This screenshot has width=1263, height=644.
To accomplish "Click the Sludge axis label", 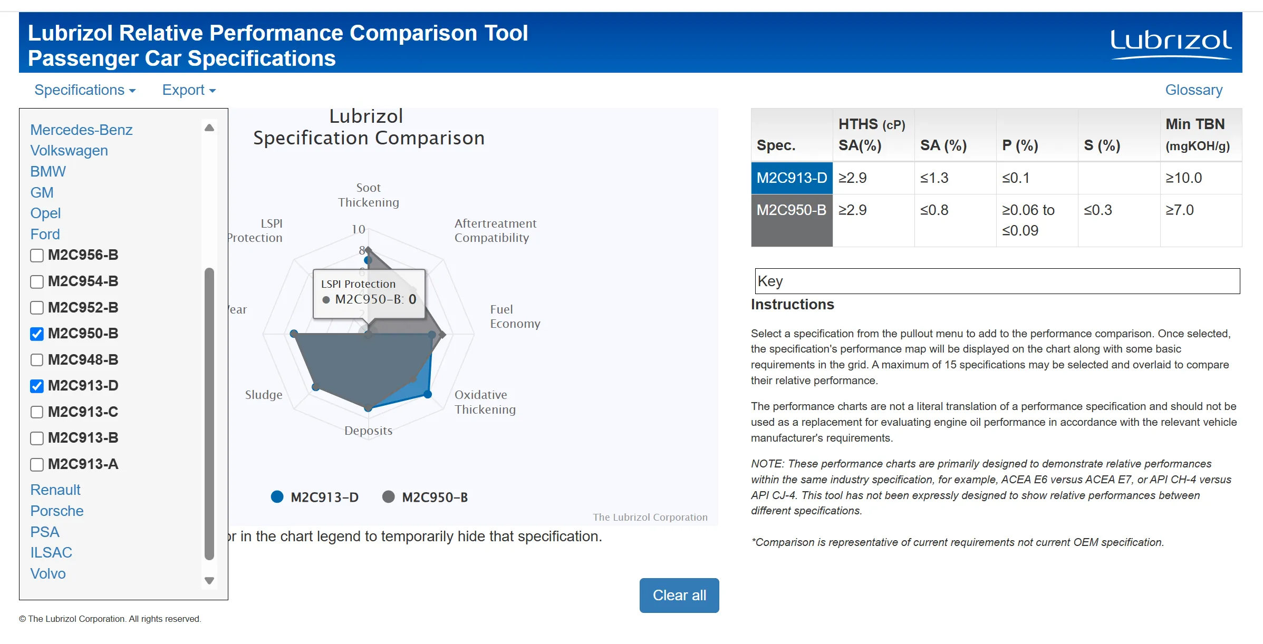I will [x=264, y=395].
